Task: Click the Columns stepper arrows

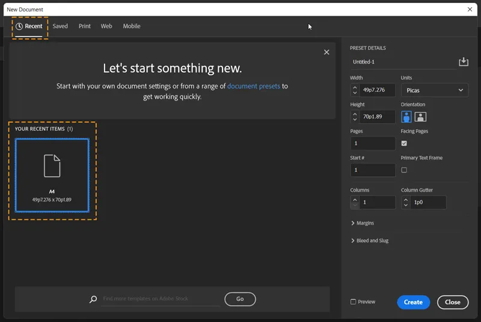Action: 355,202
